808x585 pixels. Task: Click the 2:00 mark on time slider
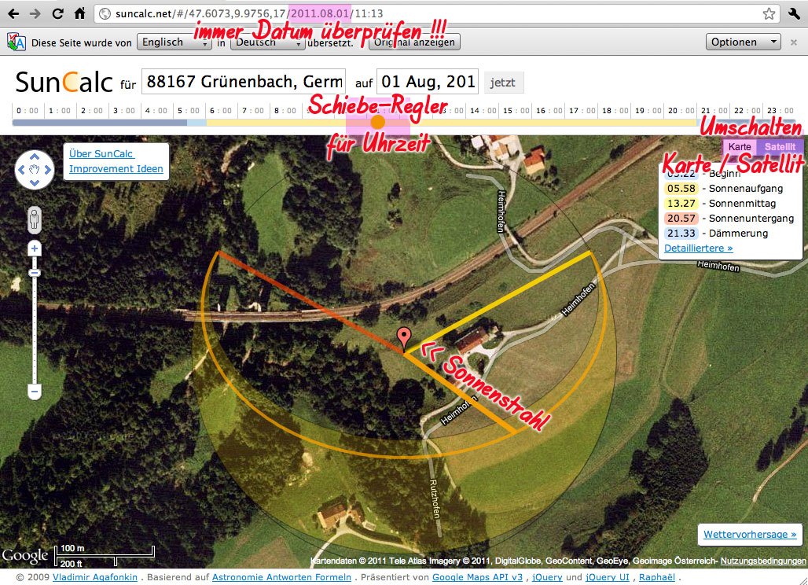[x=91, y=110]
